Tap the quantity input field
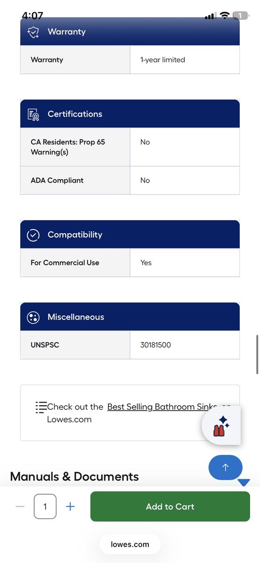This screenshot has height=563, width=260. click(45, 507)
